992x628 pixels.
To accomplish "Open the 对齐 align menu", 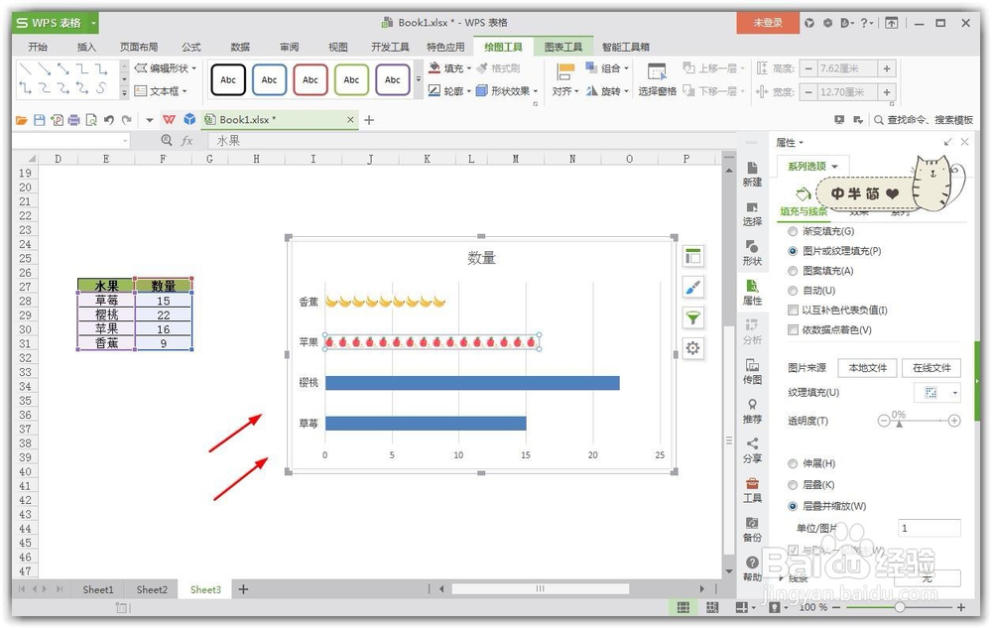I will pyautogui.click(x=564, y=79).
